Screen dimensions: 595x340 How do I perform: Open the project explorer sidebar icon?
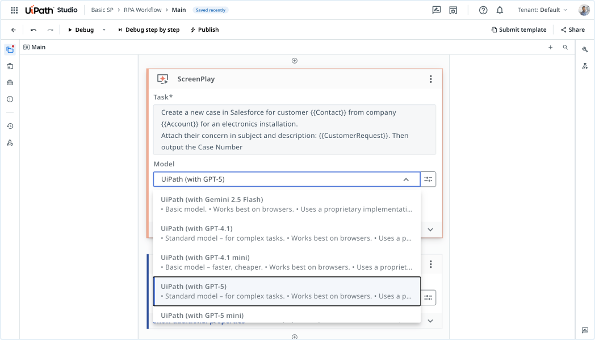click(x=10, y=49)
